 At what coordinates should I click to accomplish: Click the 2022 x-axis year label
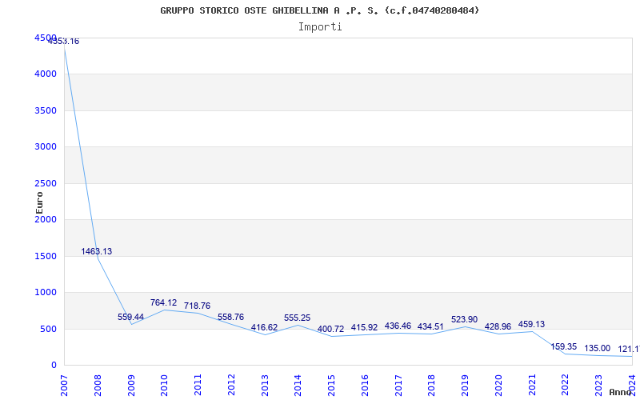click(566, 385)
